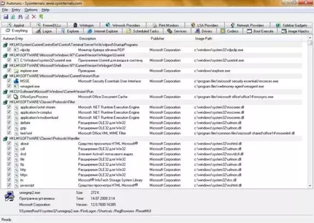
Task: Click the Save toolbar icon
Action: click(6, 17)
